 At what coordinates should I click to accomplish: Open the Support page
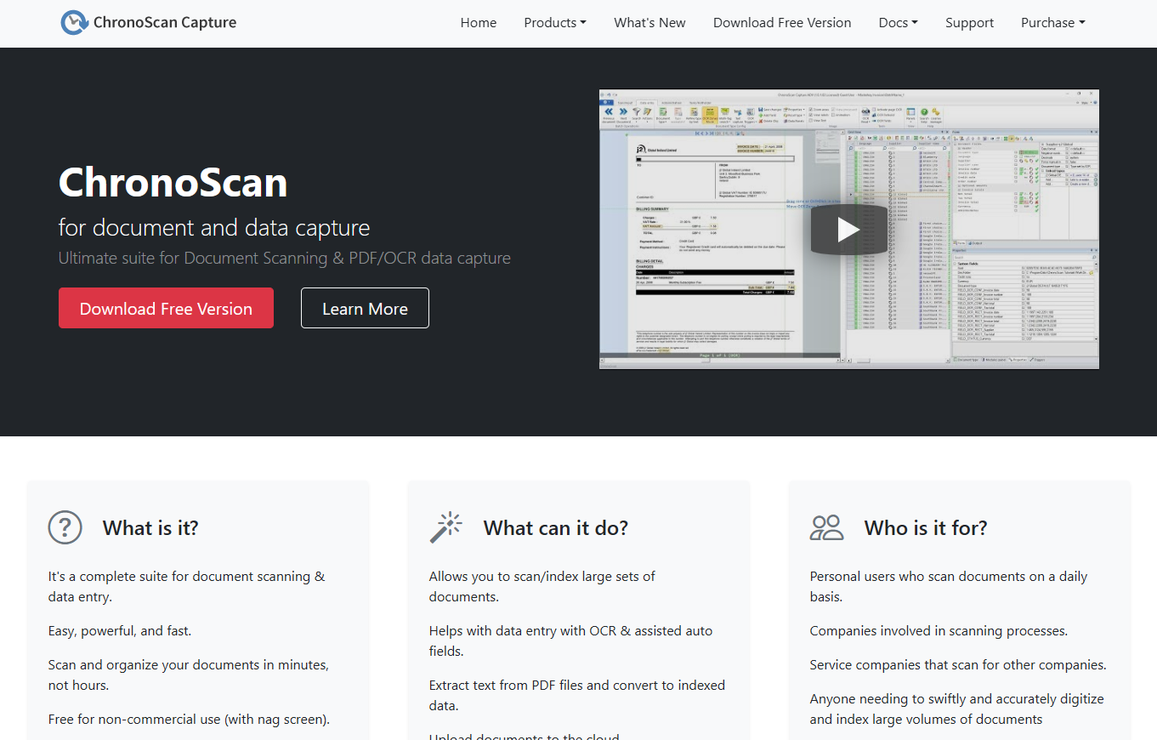tap(969, 23)
